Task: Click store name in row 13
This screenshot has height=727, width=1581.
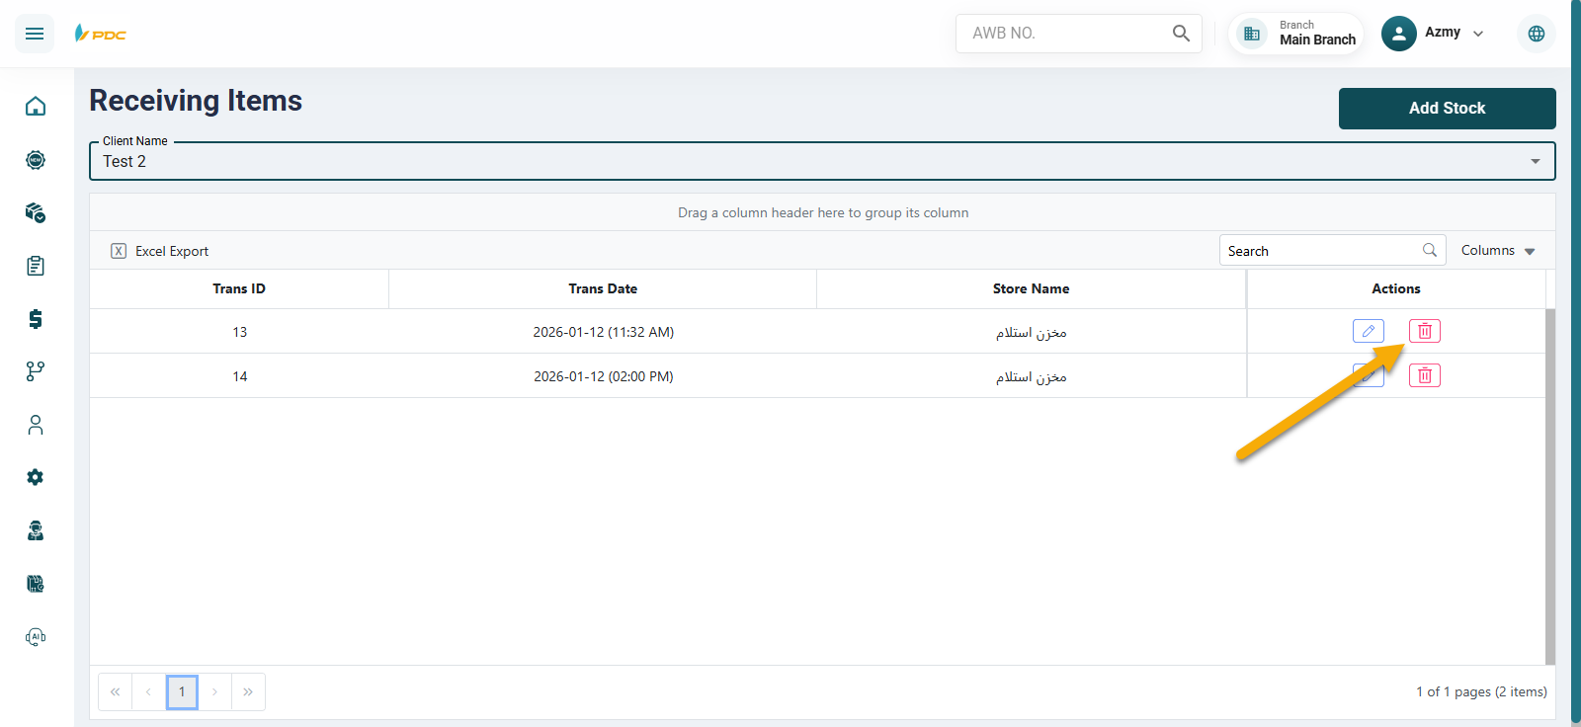Action: tap(1032, 333)
